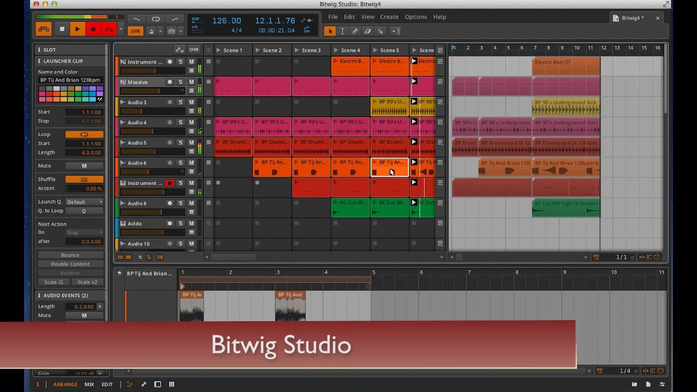Switch to the MIX view
The image size is (697, 392).
pyautogui.click(x=89, y=384)
